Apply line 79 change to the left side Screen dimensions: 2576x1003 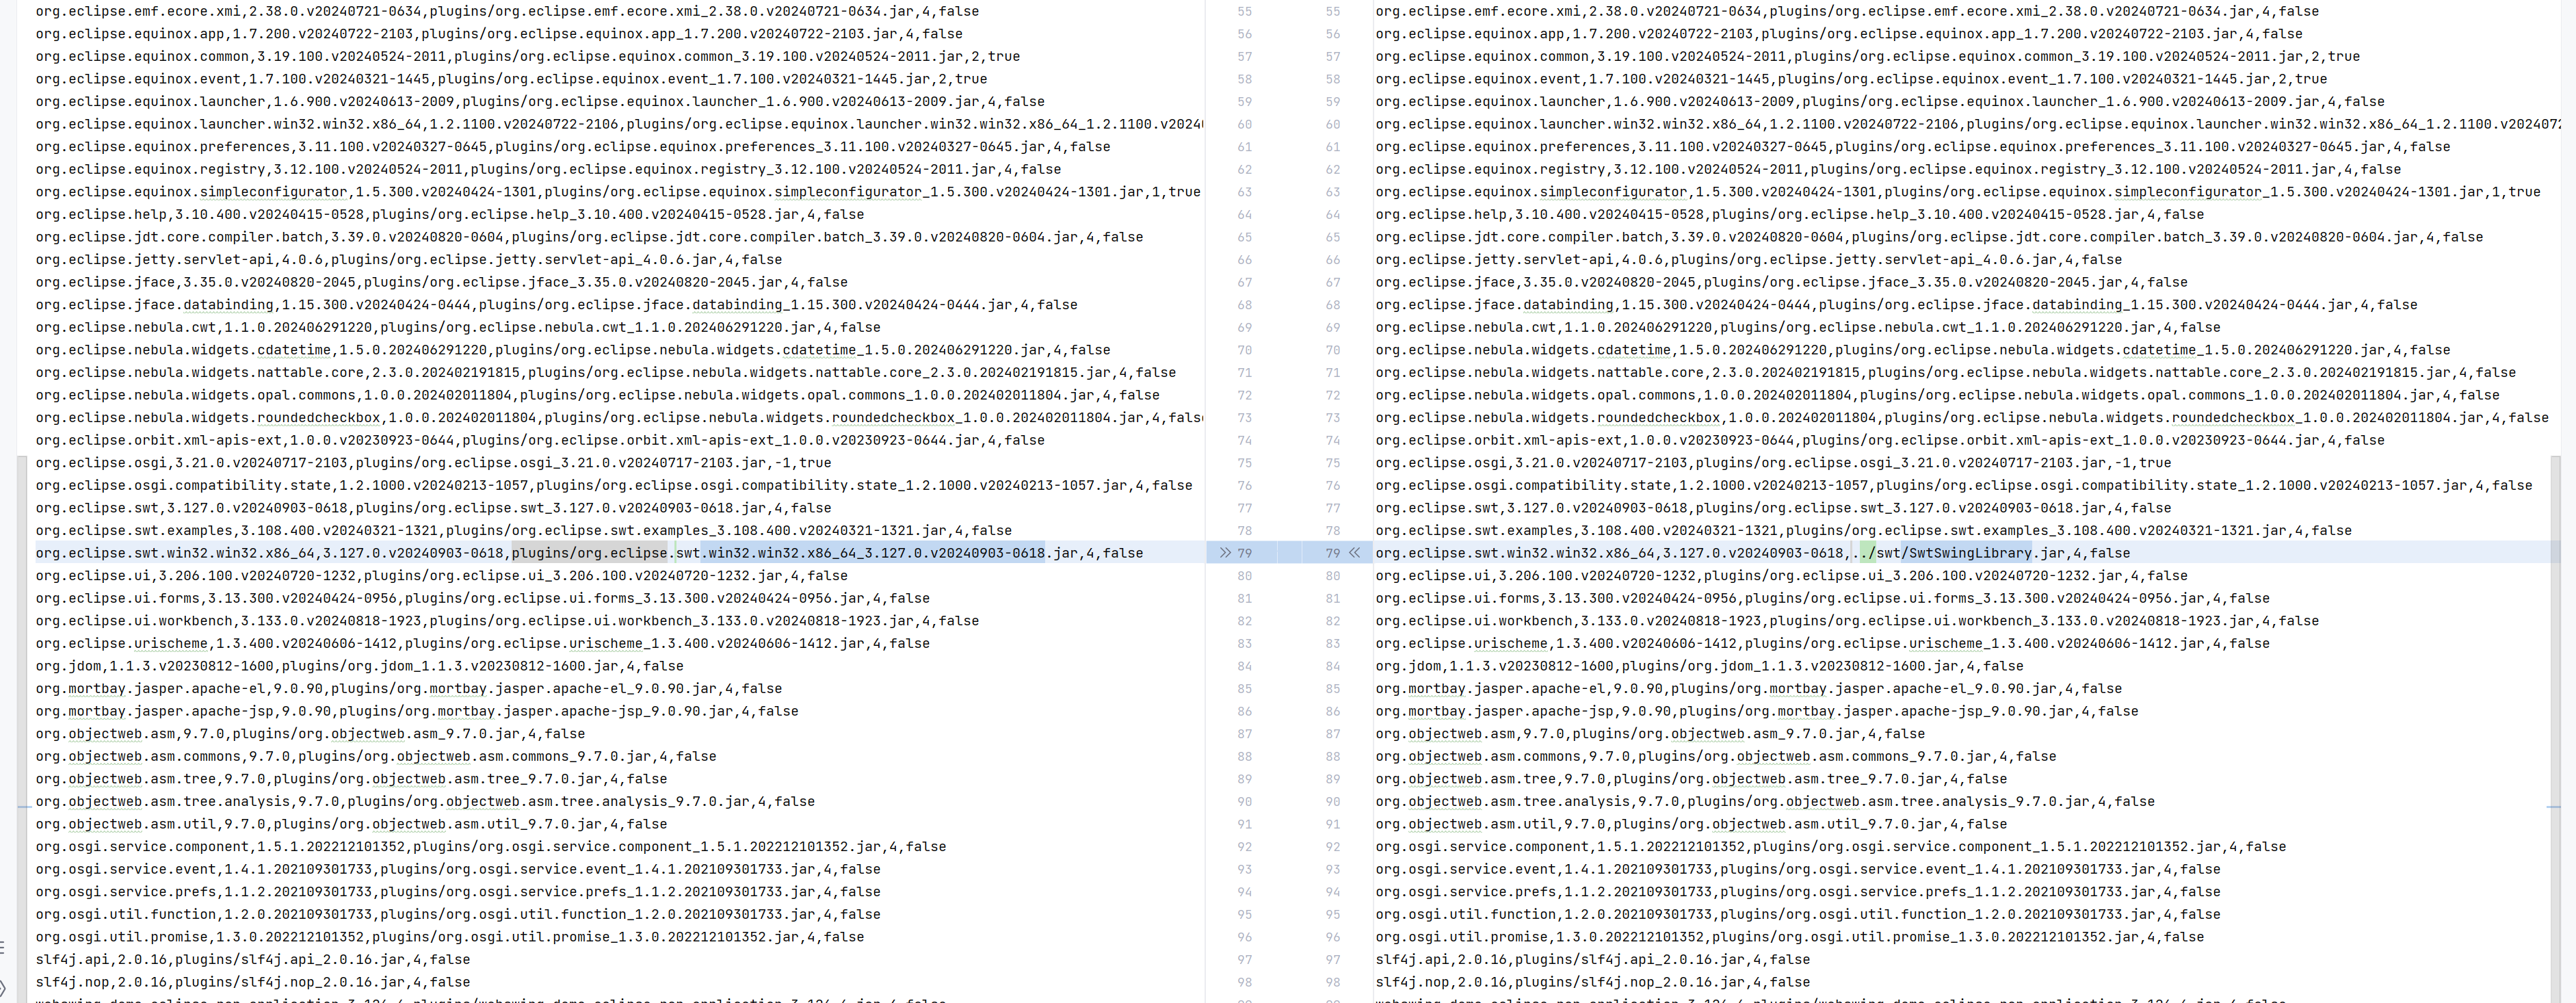[1355, 553]
